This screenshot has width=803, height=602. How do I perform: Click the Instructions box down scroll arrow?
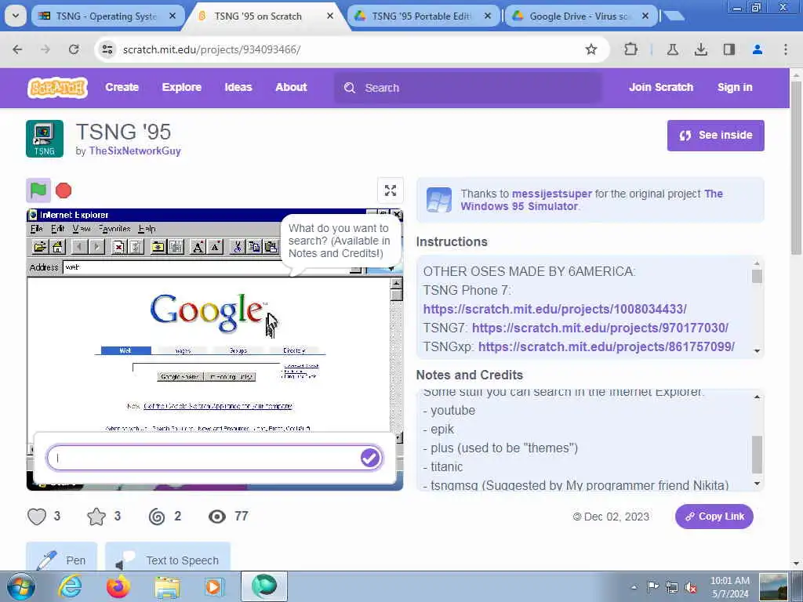click(757, 351)
